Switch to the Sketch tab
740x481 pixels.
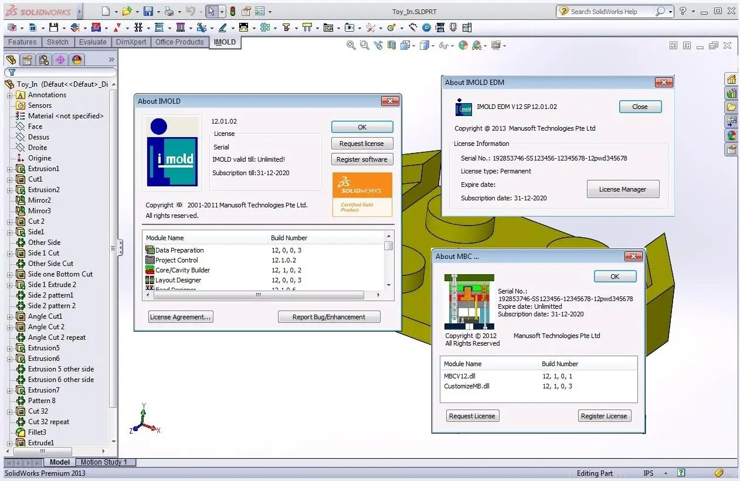[x=57, y=42]
